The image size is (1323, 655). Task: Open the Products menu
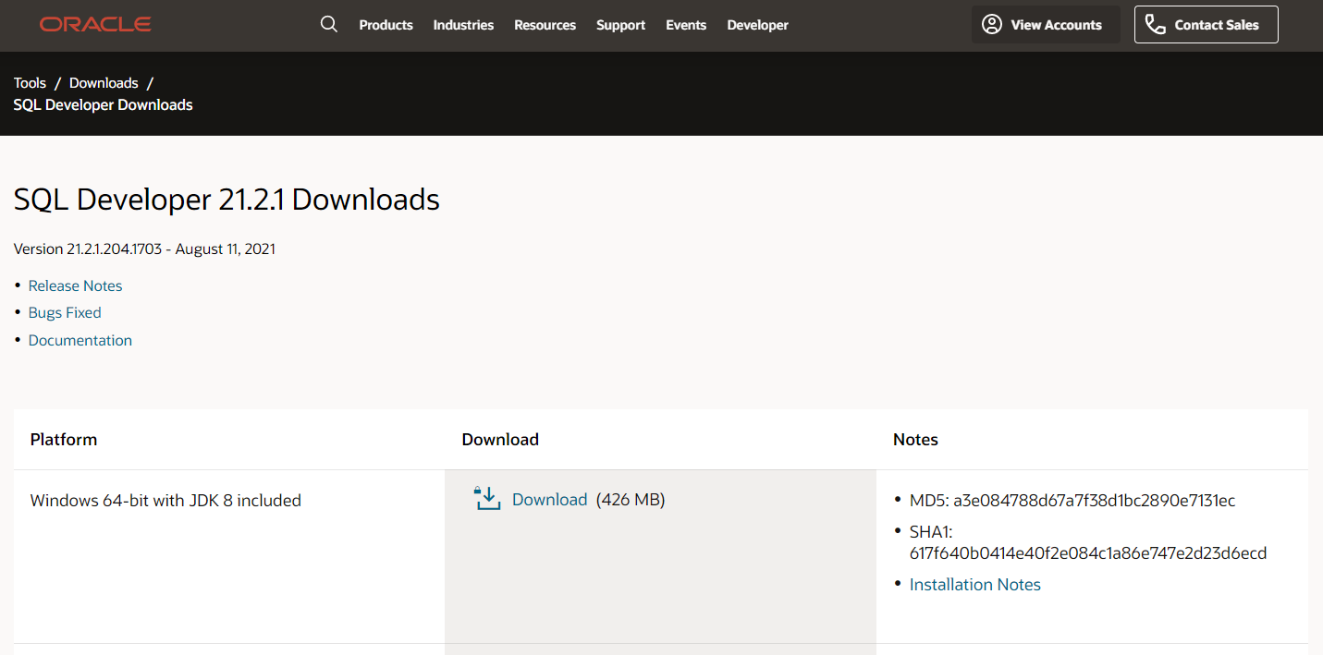coord(386,25)
